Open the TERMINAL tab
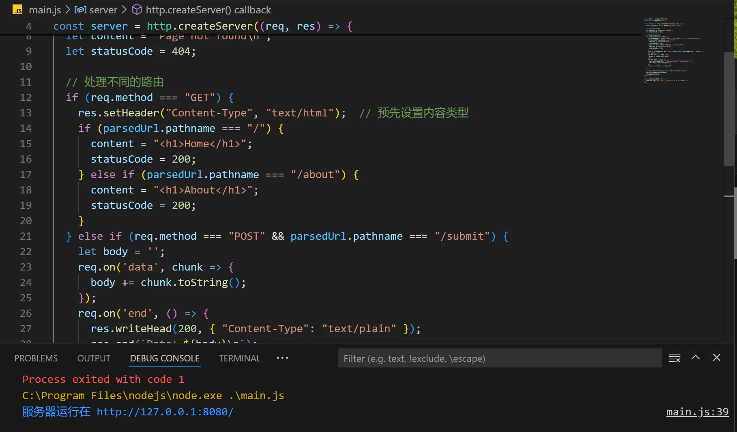Screen dimensions: 737x432 point(239,358)
